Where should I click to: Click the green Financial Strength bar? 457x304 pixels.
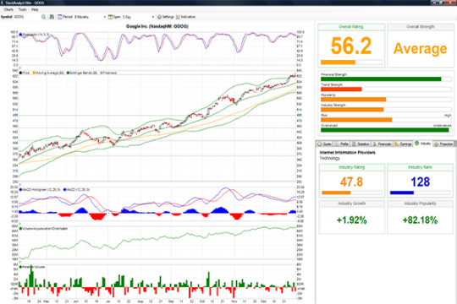(381, 79)
